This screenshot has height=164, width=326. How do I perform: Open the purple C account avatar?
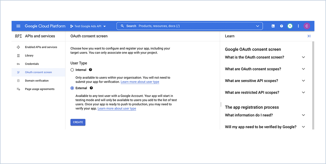pos(307,26)
